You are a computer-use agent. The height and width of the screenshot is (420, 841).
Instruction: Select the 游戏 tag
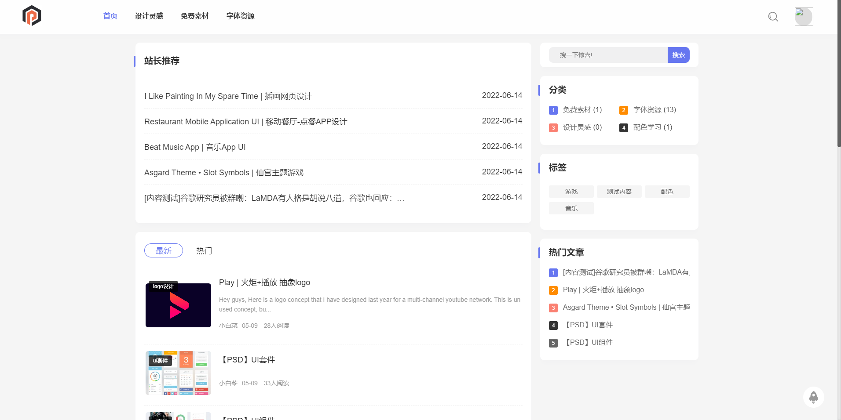(x=571, y=191)
